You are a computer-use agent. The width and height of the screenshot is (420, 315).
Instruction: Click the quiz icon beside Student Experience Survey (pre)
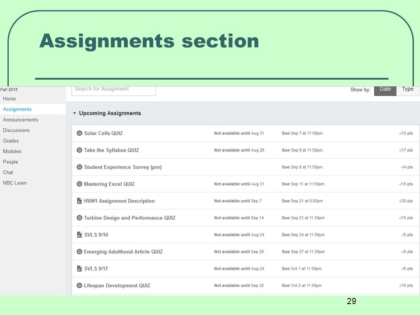(79, 167)
